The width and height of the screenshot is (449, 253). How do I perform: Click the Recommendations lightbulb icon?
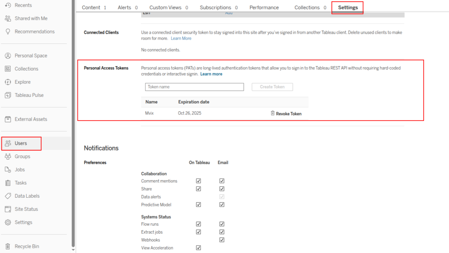(x=8, y=32)
